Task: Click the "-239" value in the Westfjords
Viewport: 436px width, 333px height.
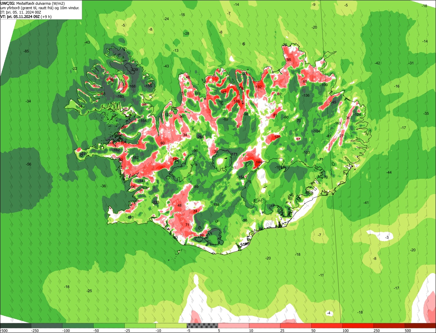Action: tap(134, 69)
